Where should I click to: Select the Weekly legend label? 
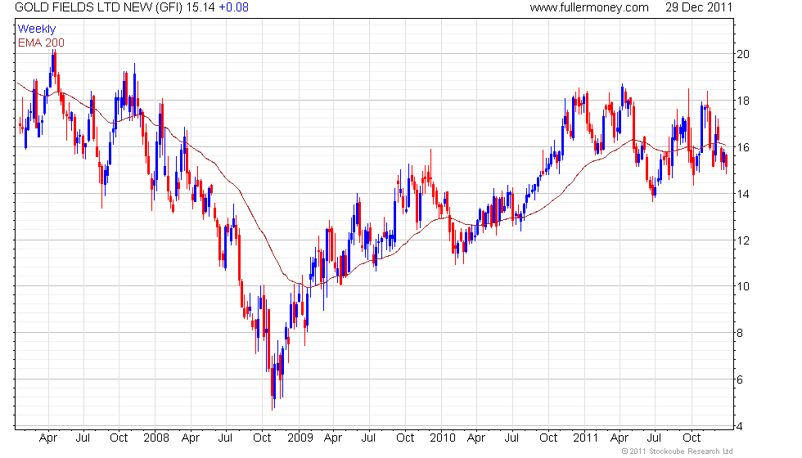click(36, 29)
